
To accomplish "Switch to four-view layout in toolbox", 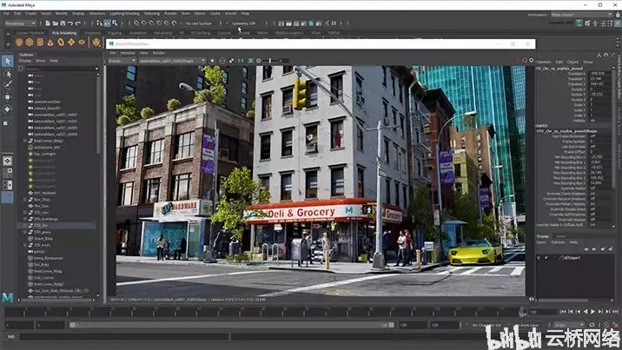I will (7, 173).
